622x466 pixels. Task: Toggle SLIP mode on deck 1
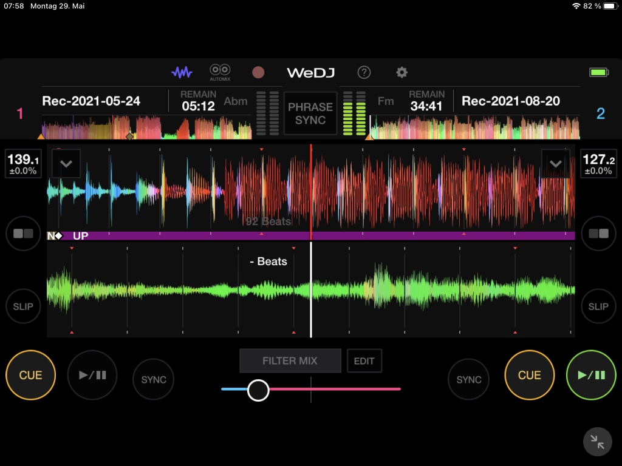point(23,306)
